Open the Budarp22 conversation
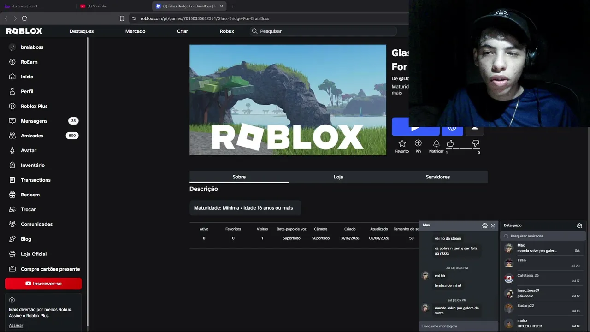The height and width of the screenshot is (332, 590). [543, 308]
